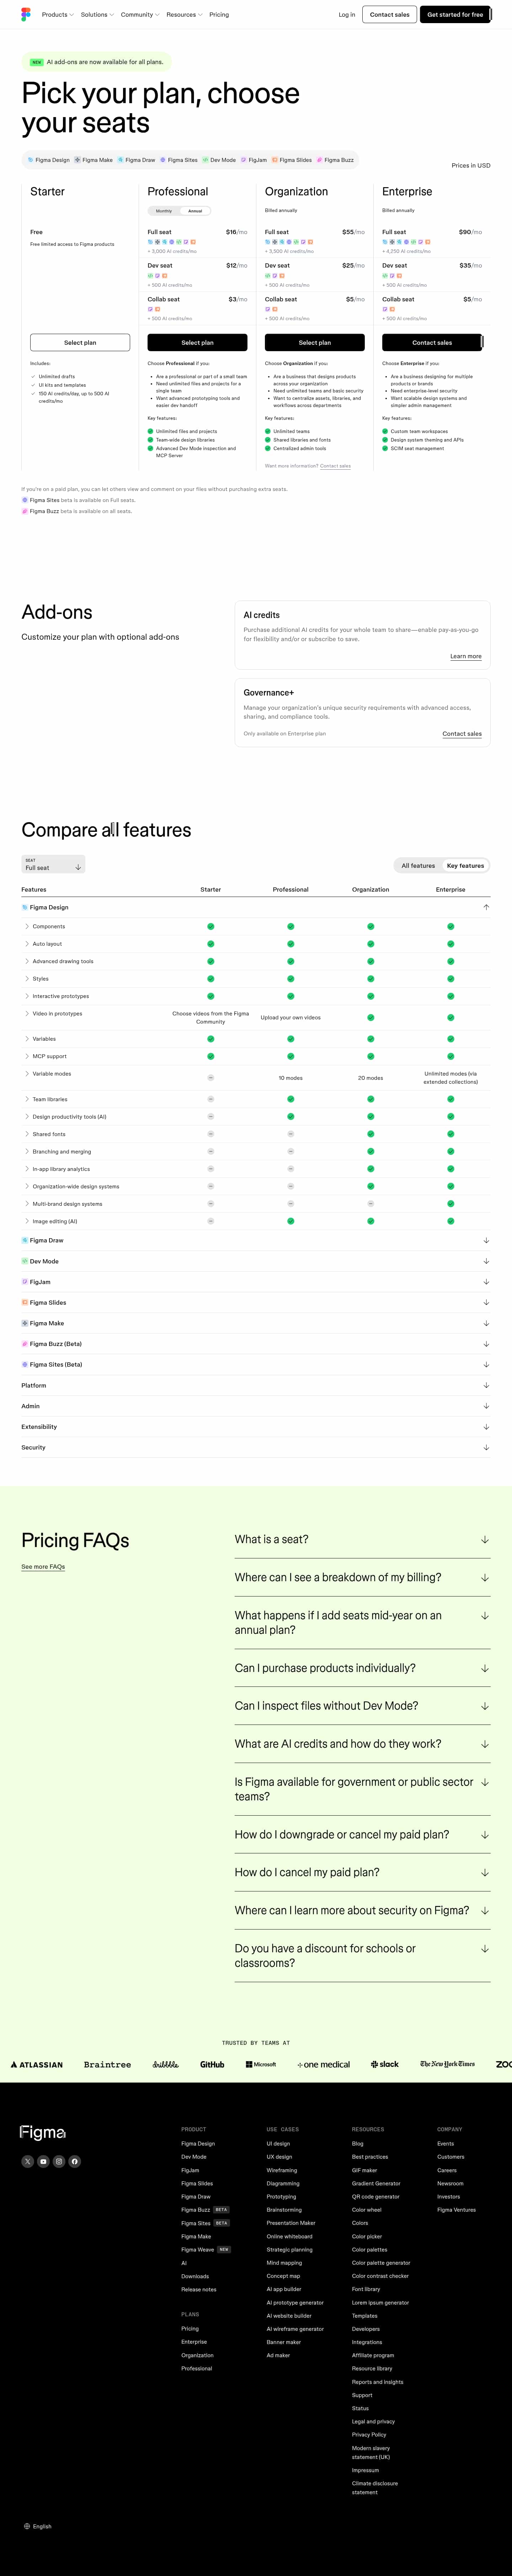The height and width of the screenshot is (2576, 512).
Task: Show Key features only in comparison
Action: (x=465, y=865)
